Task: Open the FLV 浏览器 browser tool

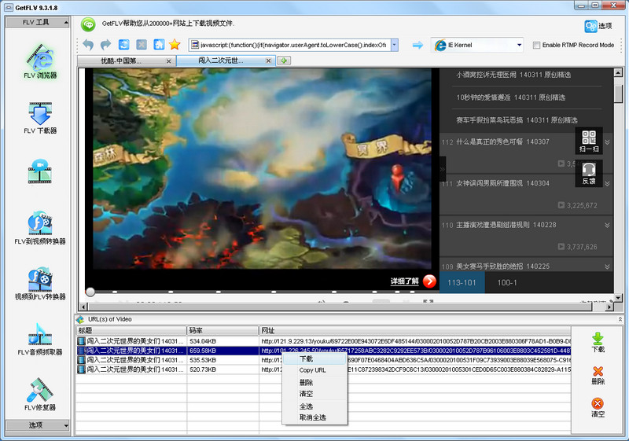Action: [x=39, y=61]
